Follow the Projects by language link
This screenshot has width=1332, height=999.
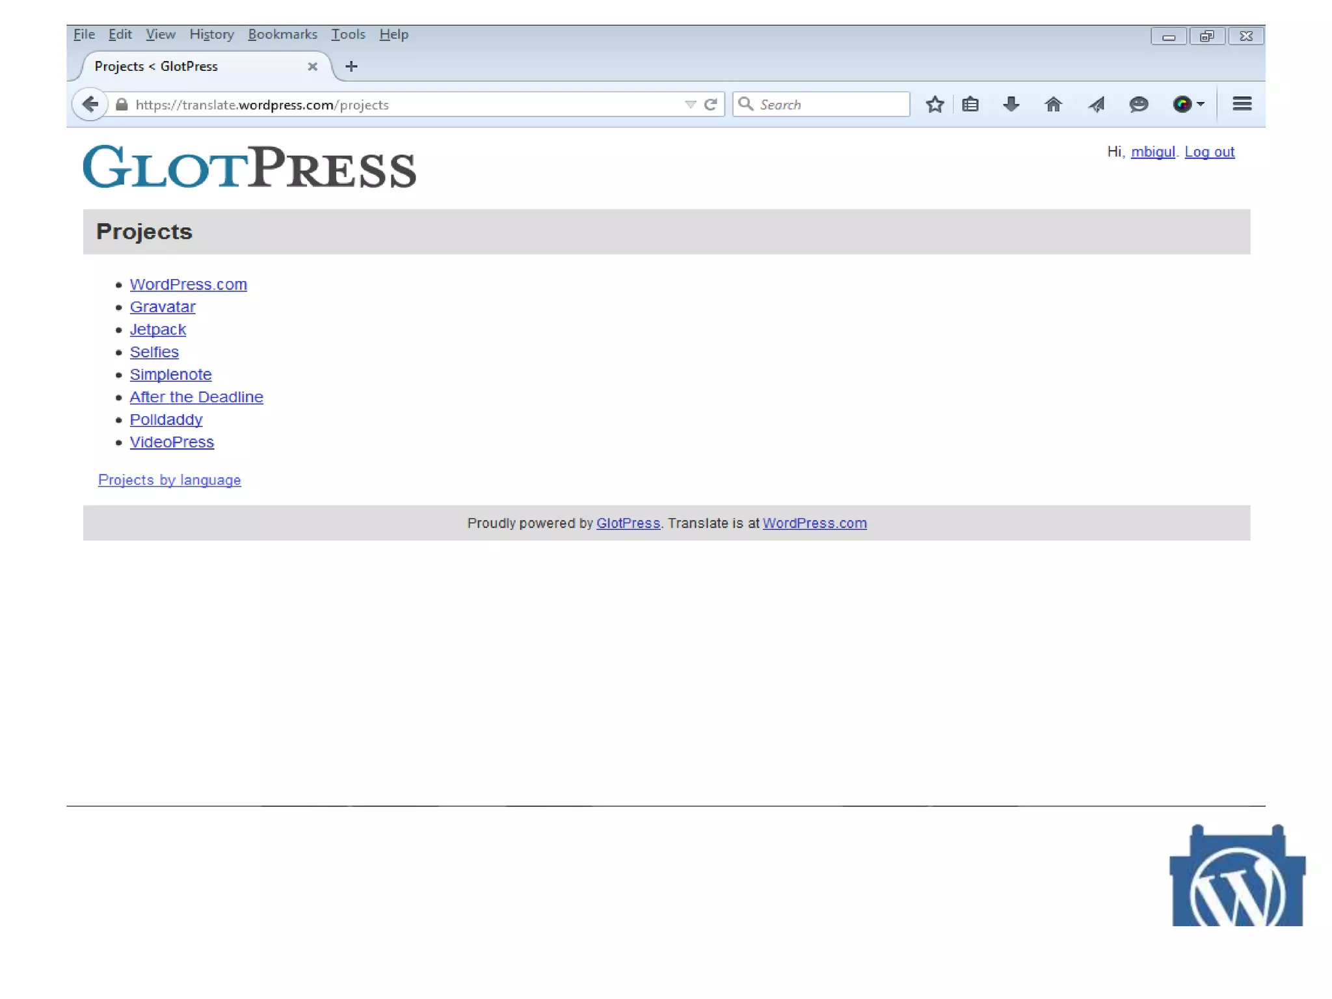click(169, 480)
